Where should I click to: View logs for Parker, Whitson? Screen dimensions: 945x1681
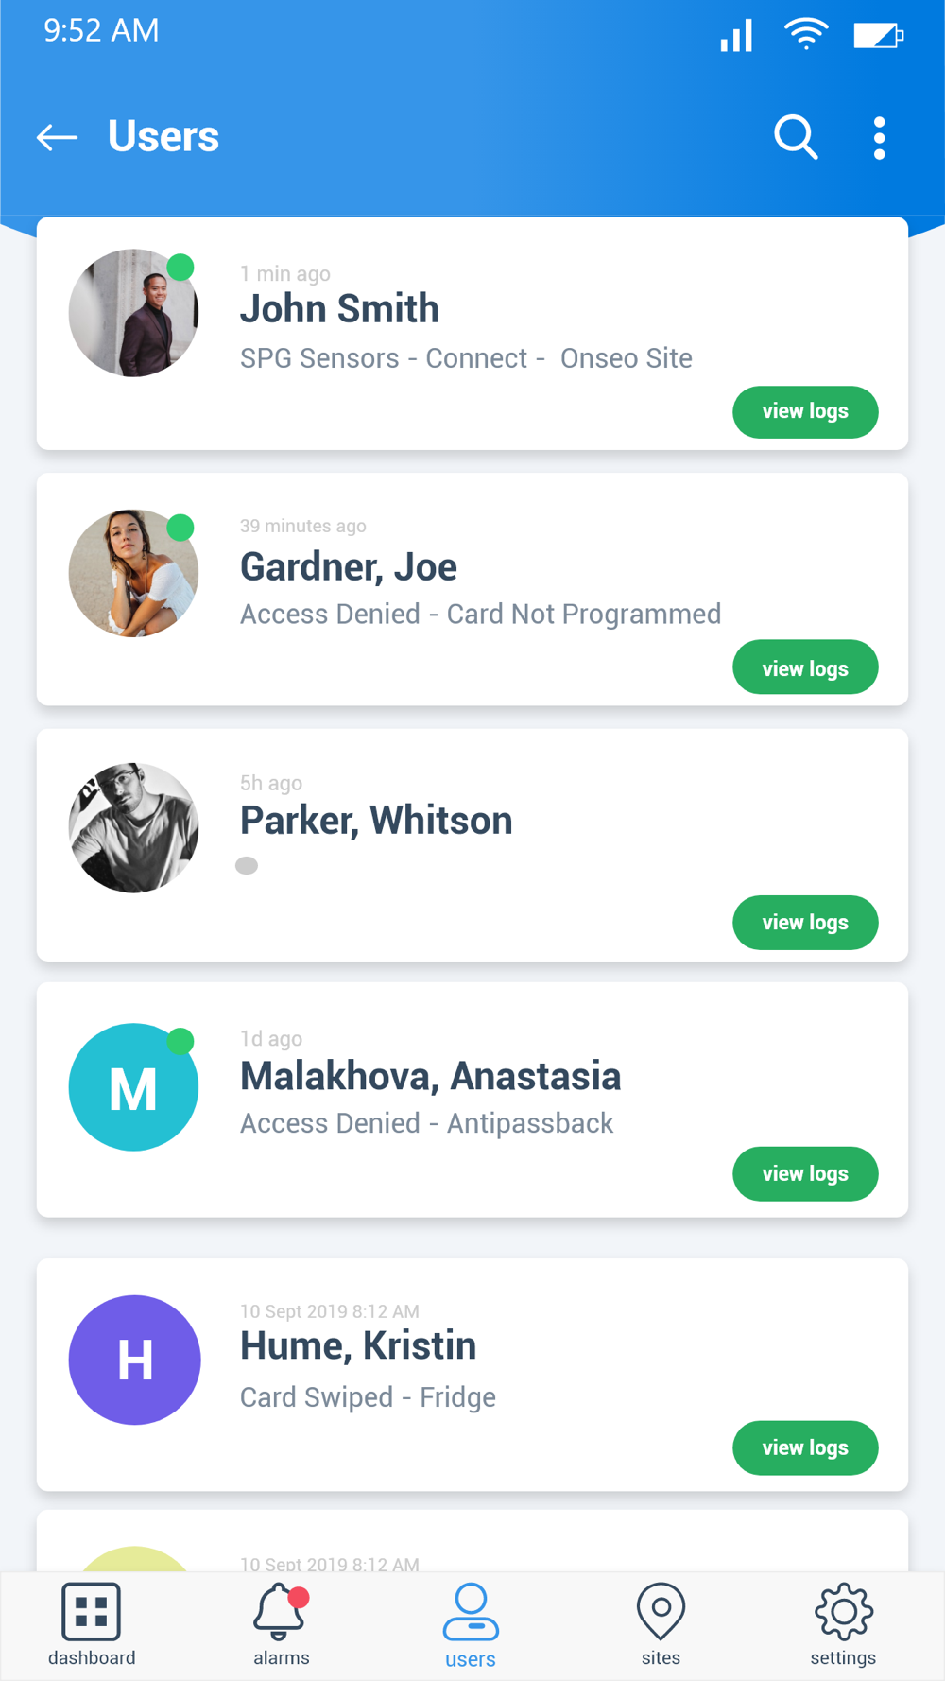pyautogui.click(x=805, y=923)
